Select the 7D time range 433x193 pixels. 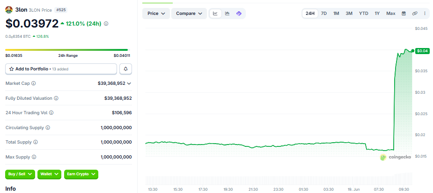[324, 14]
